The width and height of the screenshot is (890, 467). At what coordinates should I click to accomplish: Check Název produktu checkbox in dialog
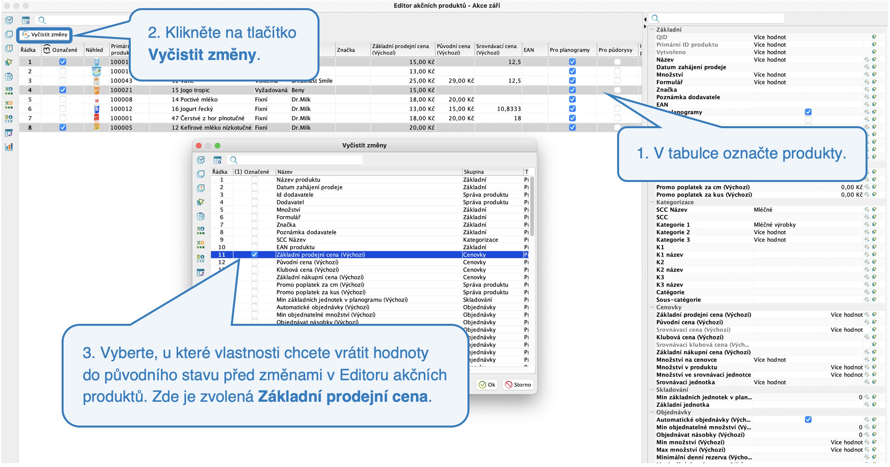(254, 179)
